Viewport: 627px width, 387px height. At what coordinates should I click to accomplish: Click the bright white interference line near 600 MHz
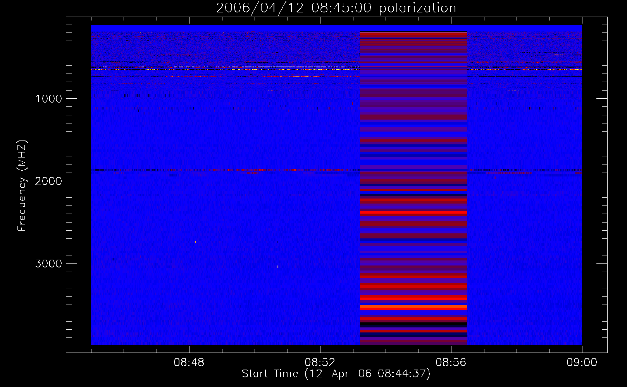pyautogui.click(x=226, y=67)
